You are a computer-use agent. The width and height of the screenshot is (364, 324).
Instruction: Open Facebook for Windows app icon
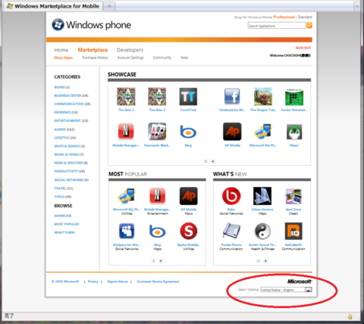(x=232, y=97)
